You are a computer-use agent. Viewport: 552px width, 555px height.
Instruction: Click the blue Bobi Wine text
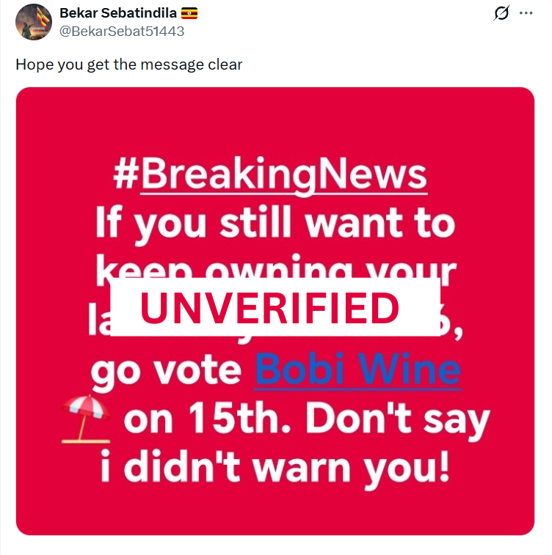pos(357,372)
